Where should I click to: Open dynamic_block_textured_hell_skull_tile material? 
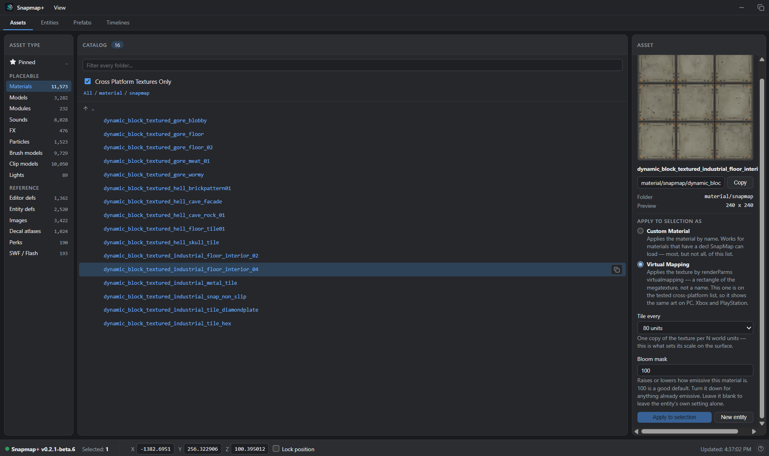(x=161, y=242)
